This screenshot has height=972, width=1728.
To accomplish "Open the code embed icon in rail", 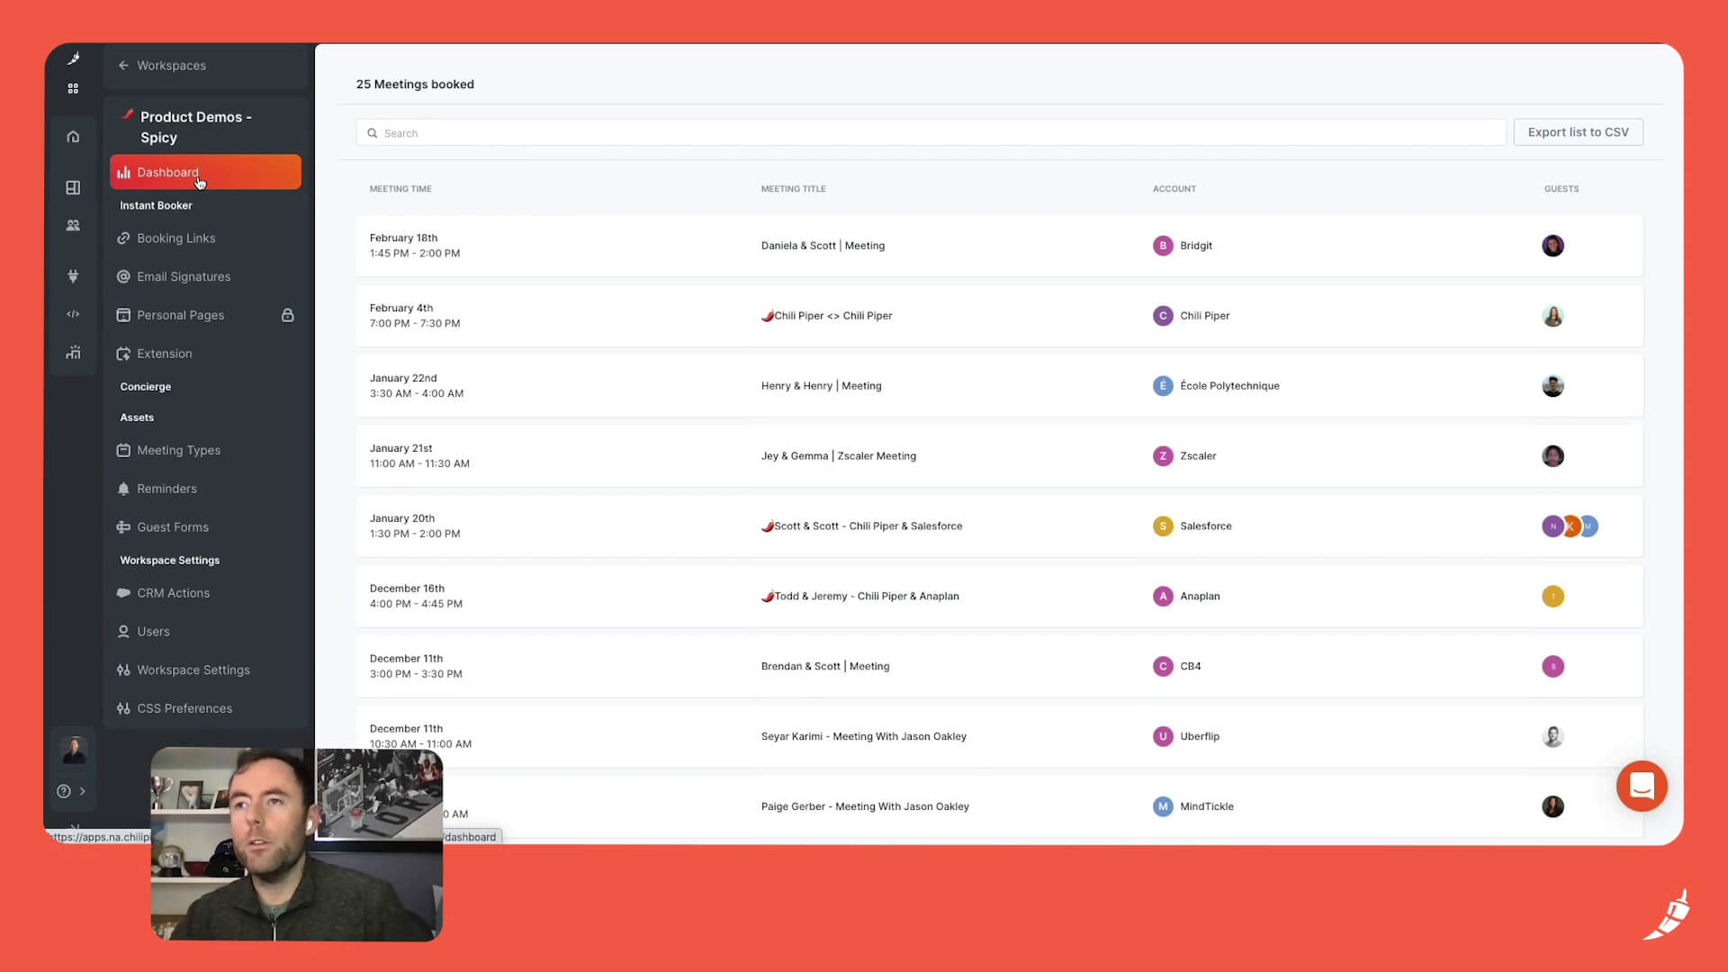I will (x=73, y=314).
